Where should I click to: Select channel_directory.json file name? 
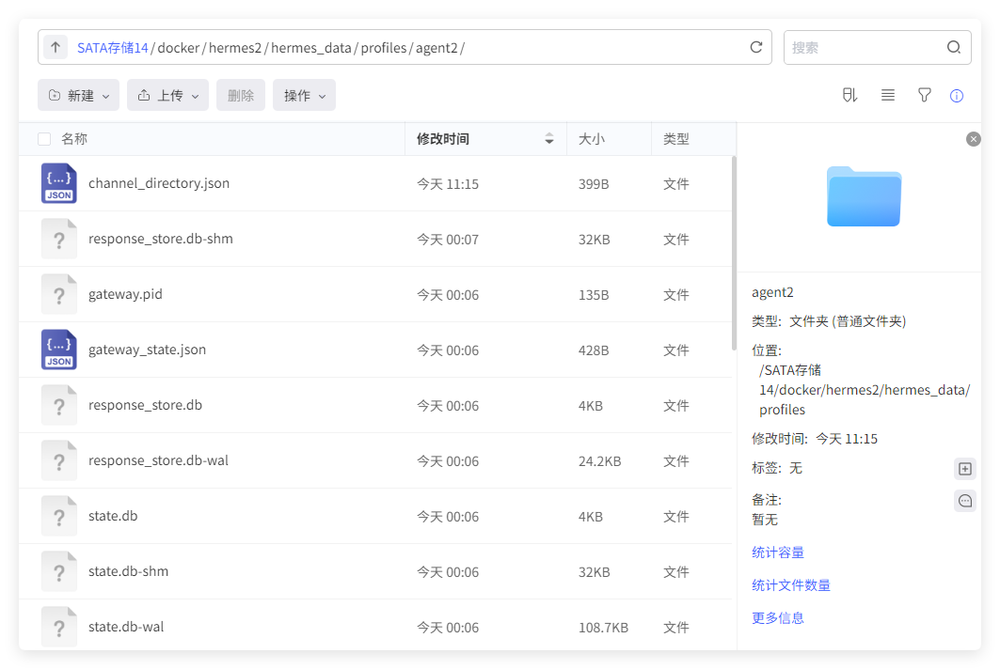tap(159, 183)
